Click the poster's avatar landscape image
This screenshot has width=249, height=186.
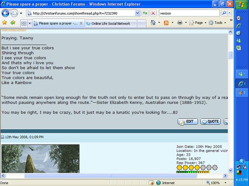[x=41, y=158]
